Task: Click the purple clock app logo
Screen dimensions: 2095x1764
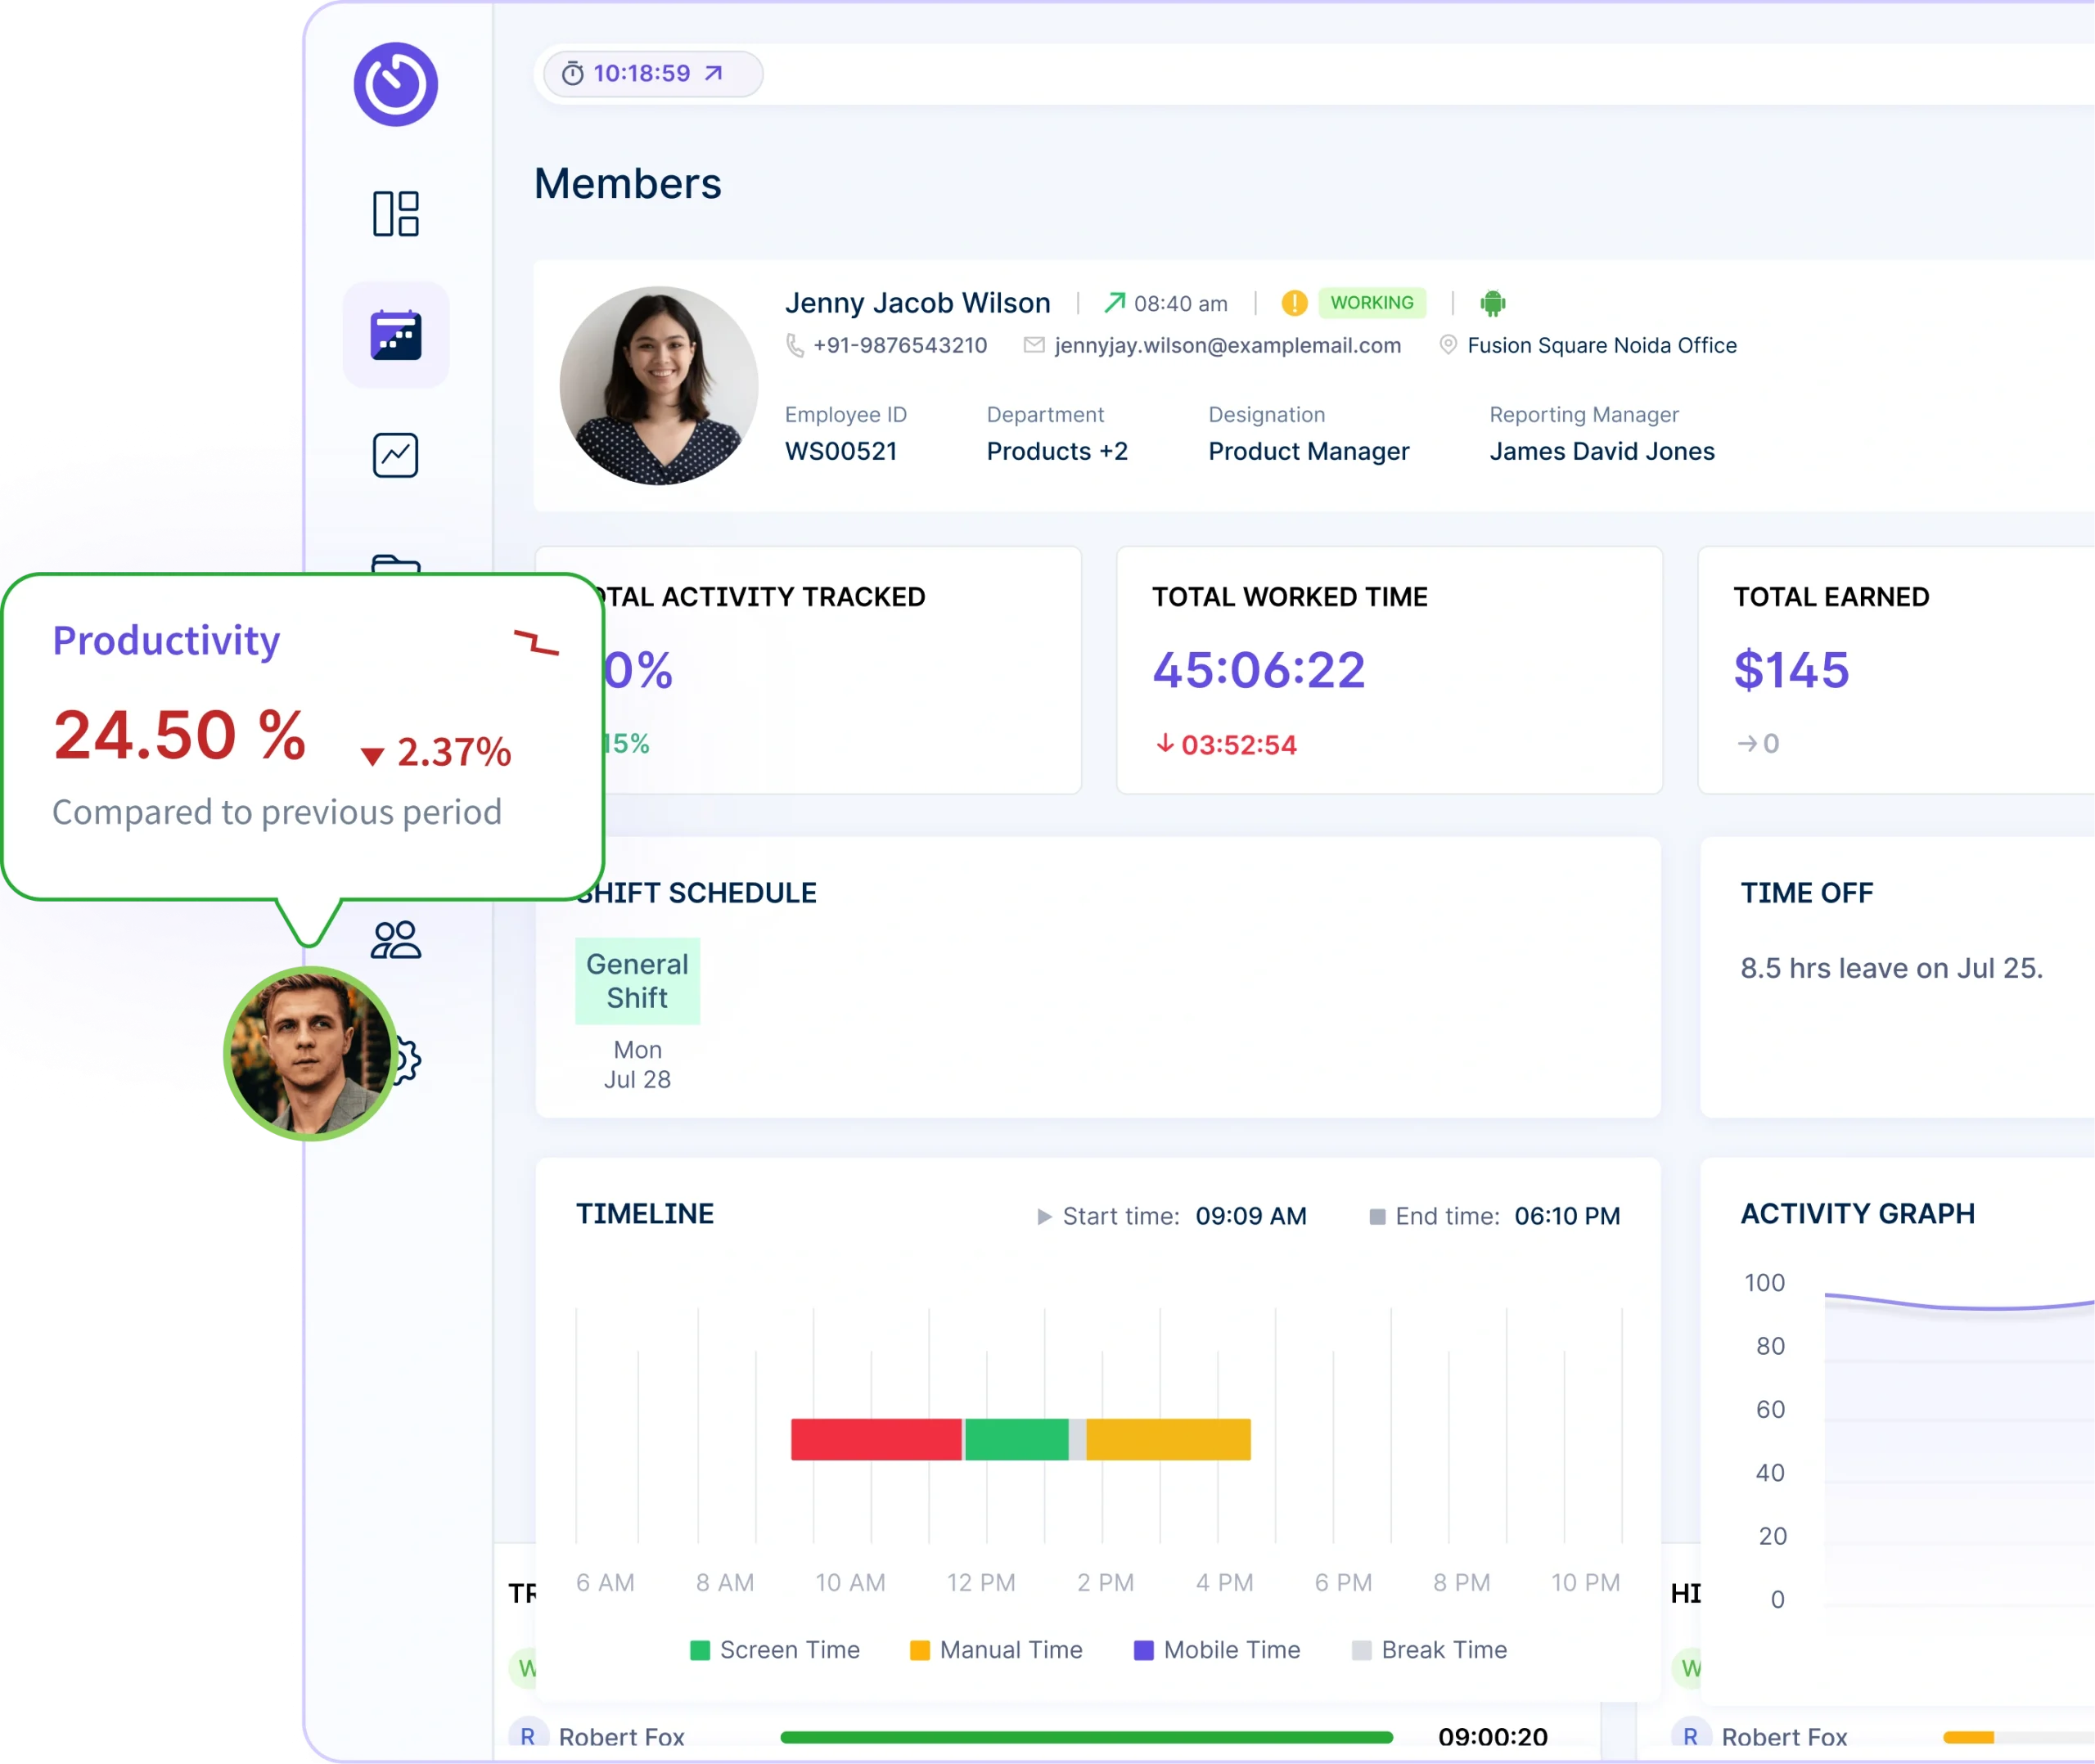Action: point(395,84)
